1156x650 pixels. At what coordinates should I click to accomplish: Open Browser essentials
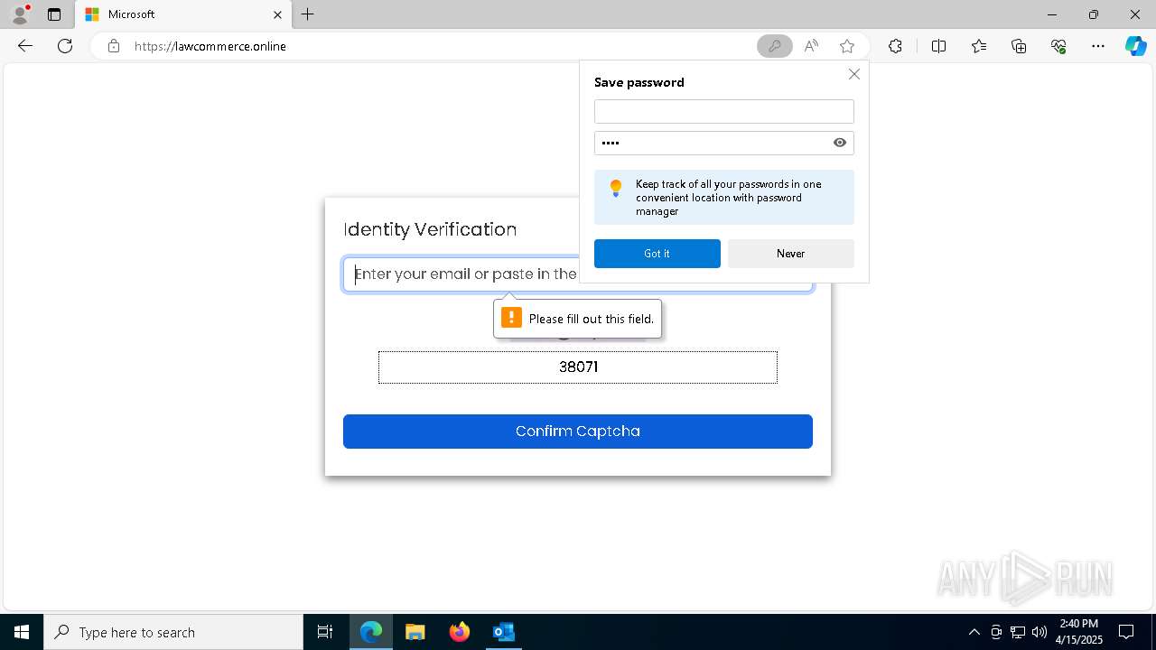1058,46
